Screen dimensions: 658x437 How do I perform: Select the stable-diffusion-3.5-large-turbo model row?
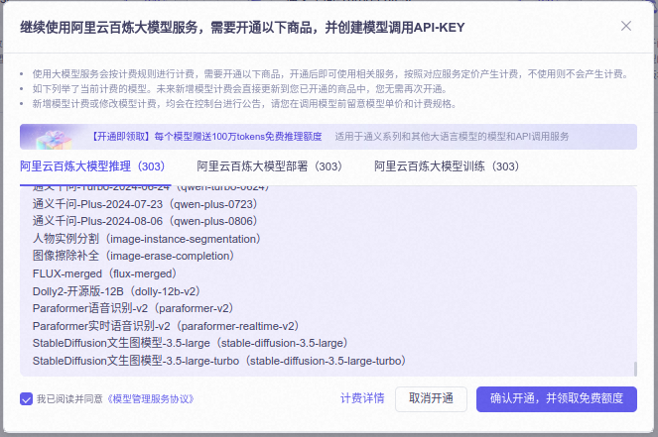pos(219,361)
